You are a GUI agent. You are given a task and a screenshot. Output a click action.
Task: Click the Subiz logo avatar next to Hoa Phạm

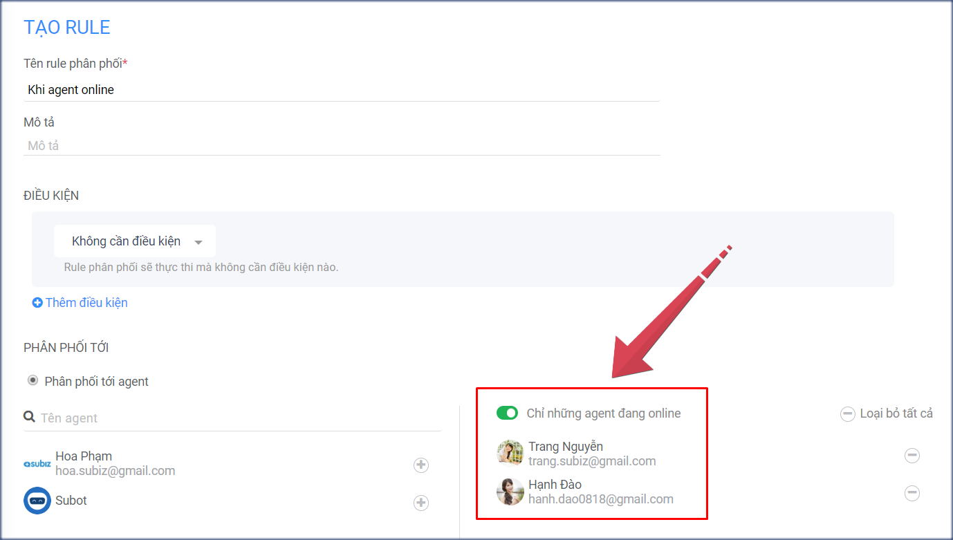[x=37, y=464]
